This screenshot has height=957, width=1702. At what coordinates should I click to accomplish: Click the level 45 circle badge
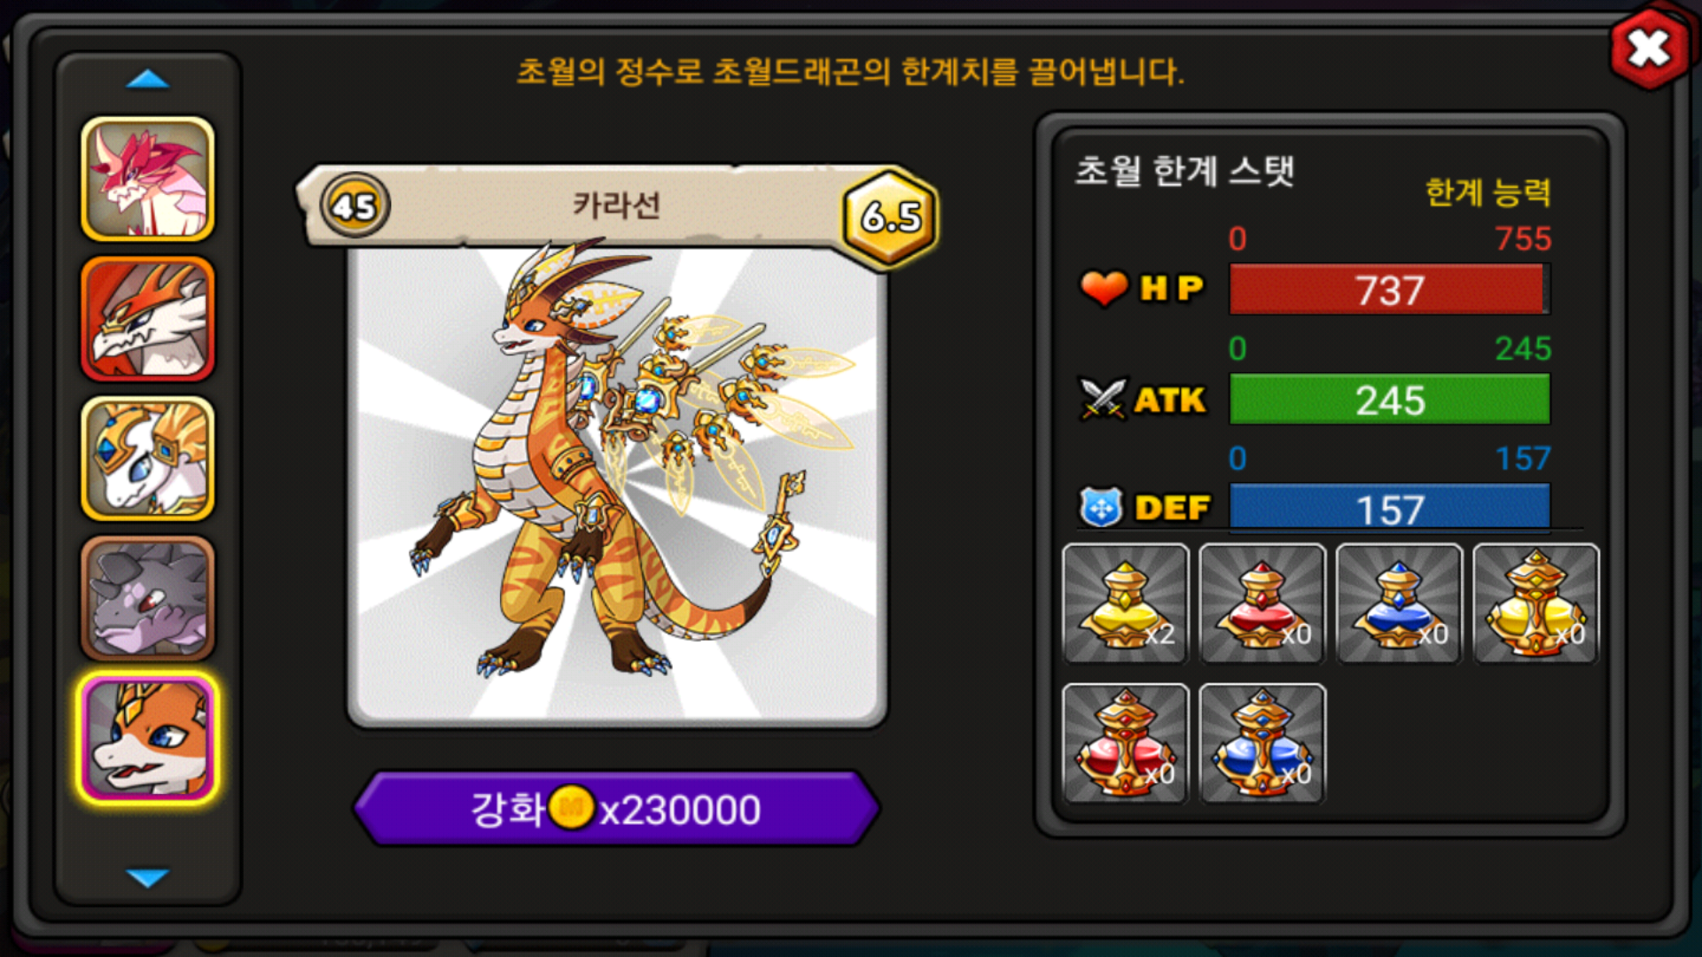(x=355, y=206)
